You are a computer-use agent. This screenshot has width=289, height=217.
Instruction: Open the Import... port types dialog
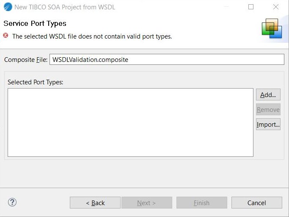click(268, 125)
